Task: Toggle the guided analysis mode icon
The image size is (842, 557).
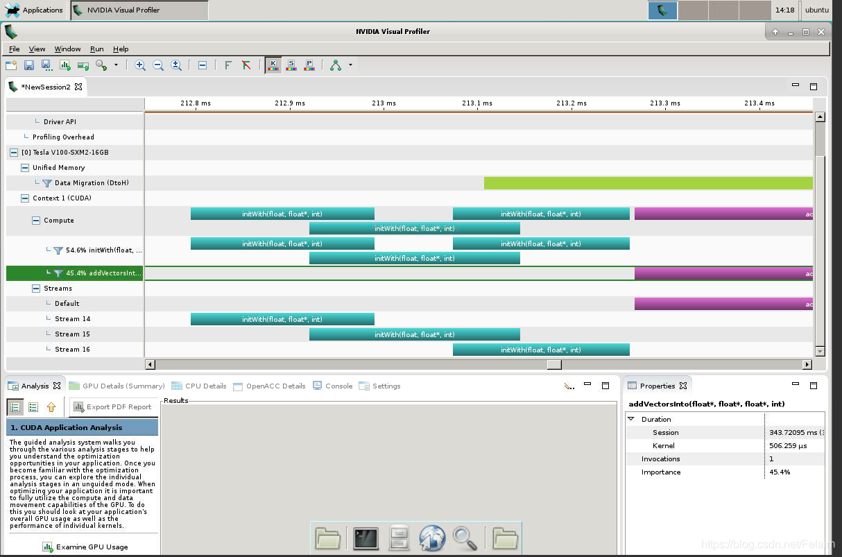Action: (15, 407)
